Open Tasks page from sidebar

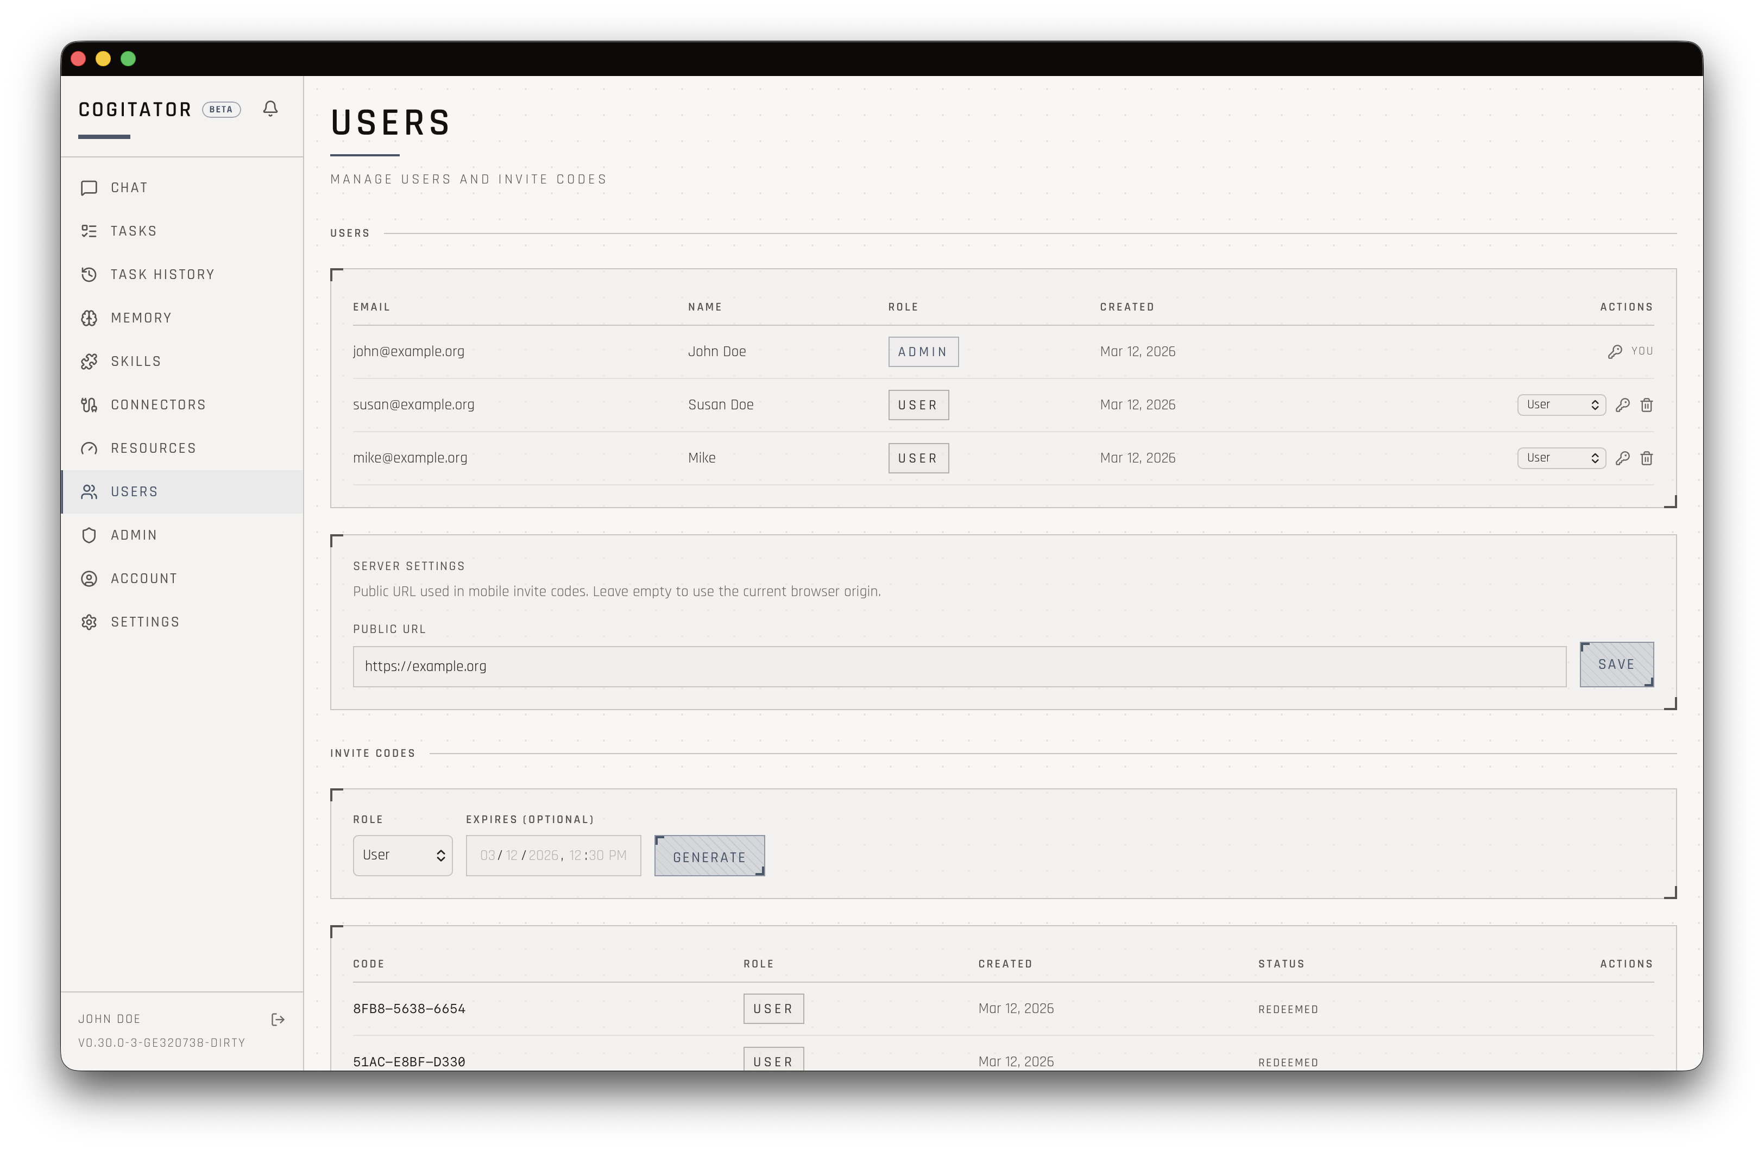point(181,231)
